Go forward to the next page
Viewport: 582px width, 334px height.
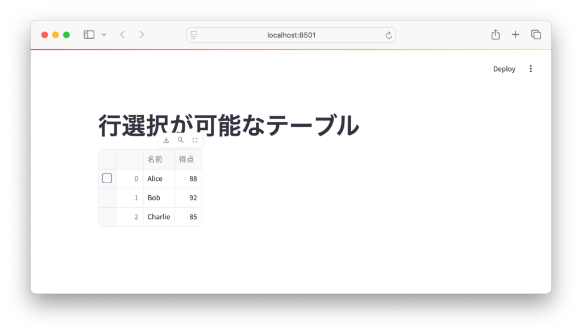142,35
